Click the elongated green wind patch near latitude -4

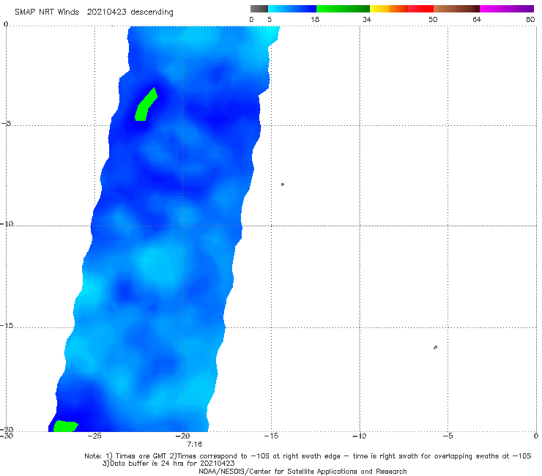(146, 105)
